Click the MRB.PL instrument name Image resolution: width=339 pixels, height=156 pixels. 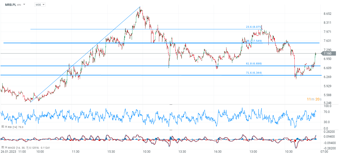10,5
